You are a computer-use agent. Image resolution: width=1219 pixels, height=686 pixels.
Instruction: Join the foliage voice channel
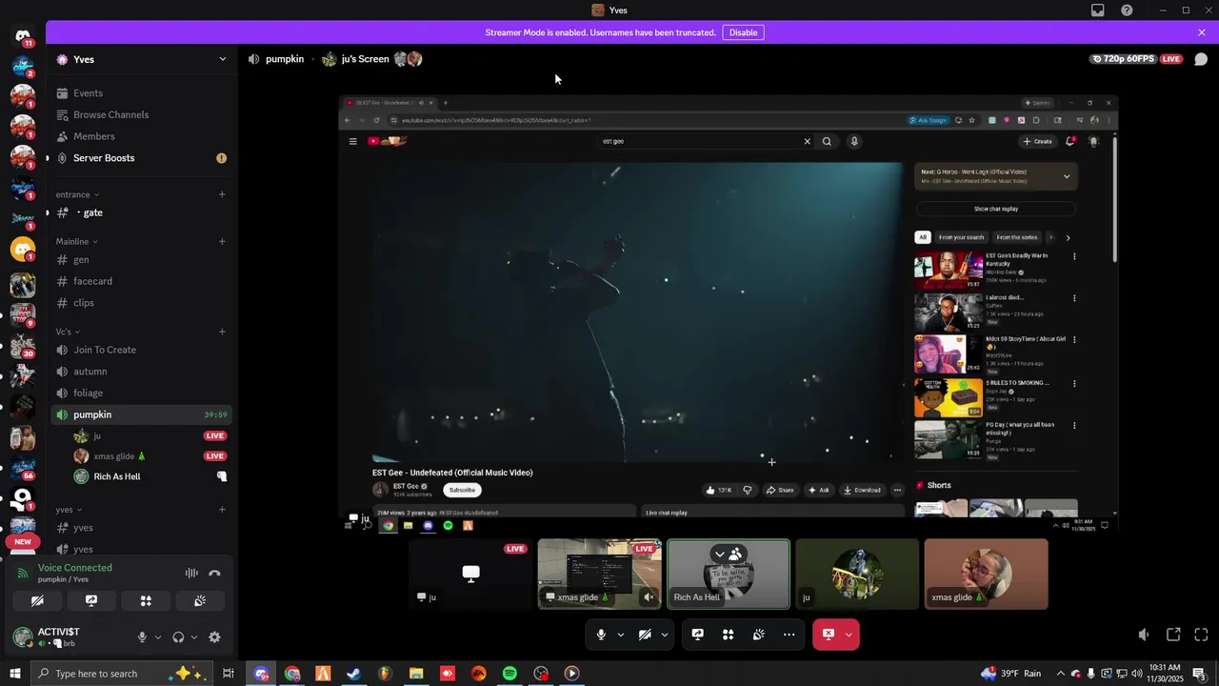click(141, 393)
